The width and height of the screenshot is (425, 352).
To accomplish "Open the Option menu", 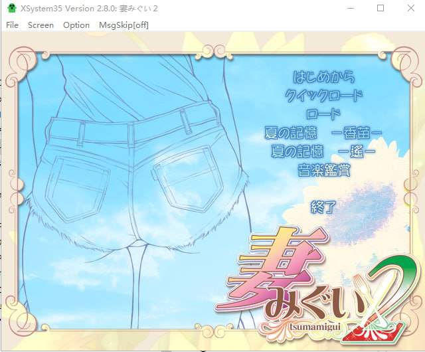I will (76, 25).
